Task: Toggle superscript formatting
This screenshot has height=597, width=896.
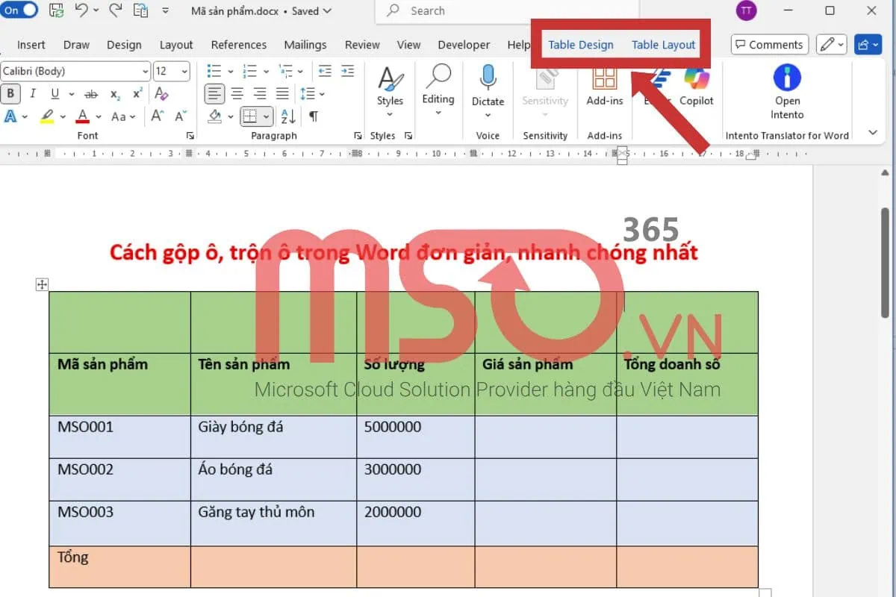Action: pos(135,94)
